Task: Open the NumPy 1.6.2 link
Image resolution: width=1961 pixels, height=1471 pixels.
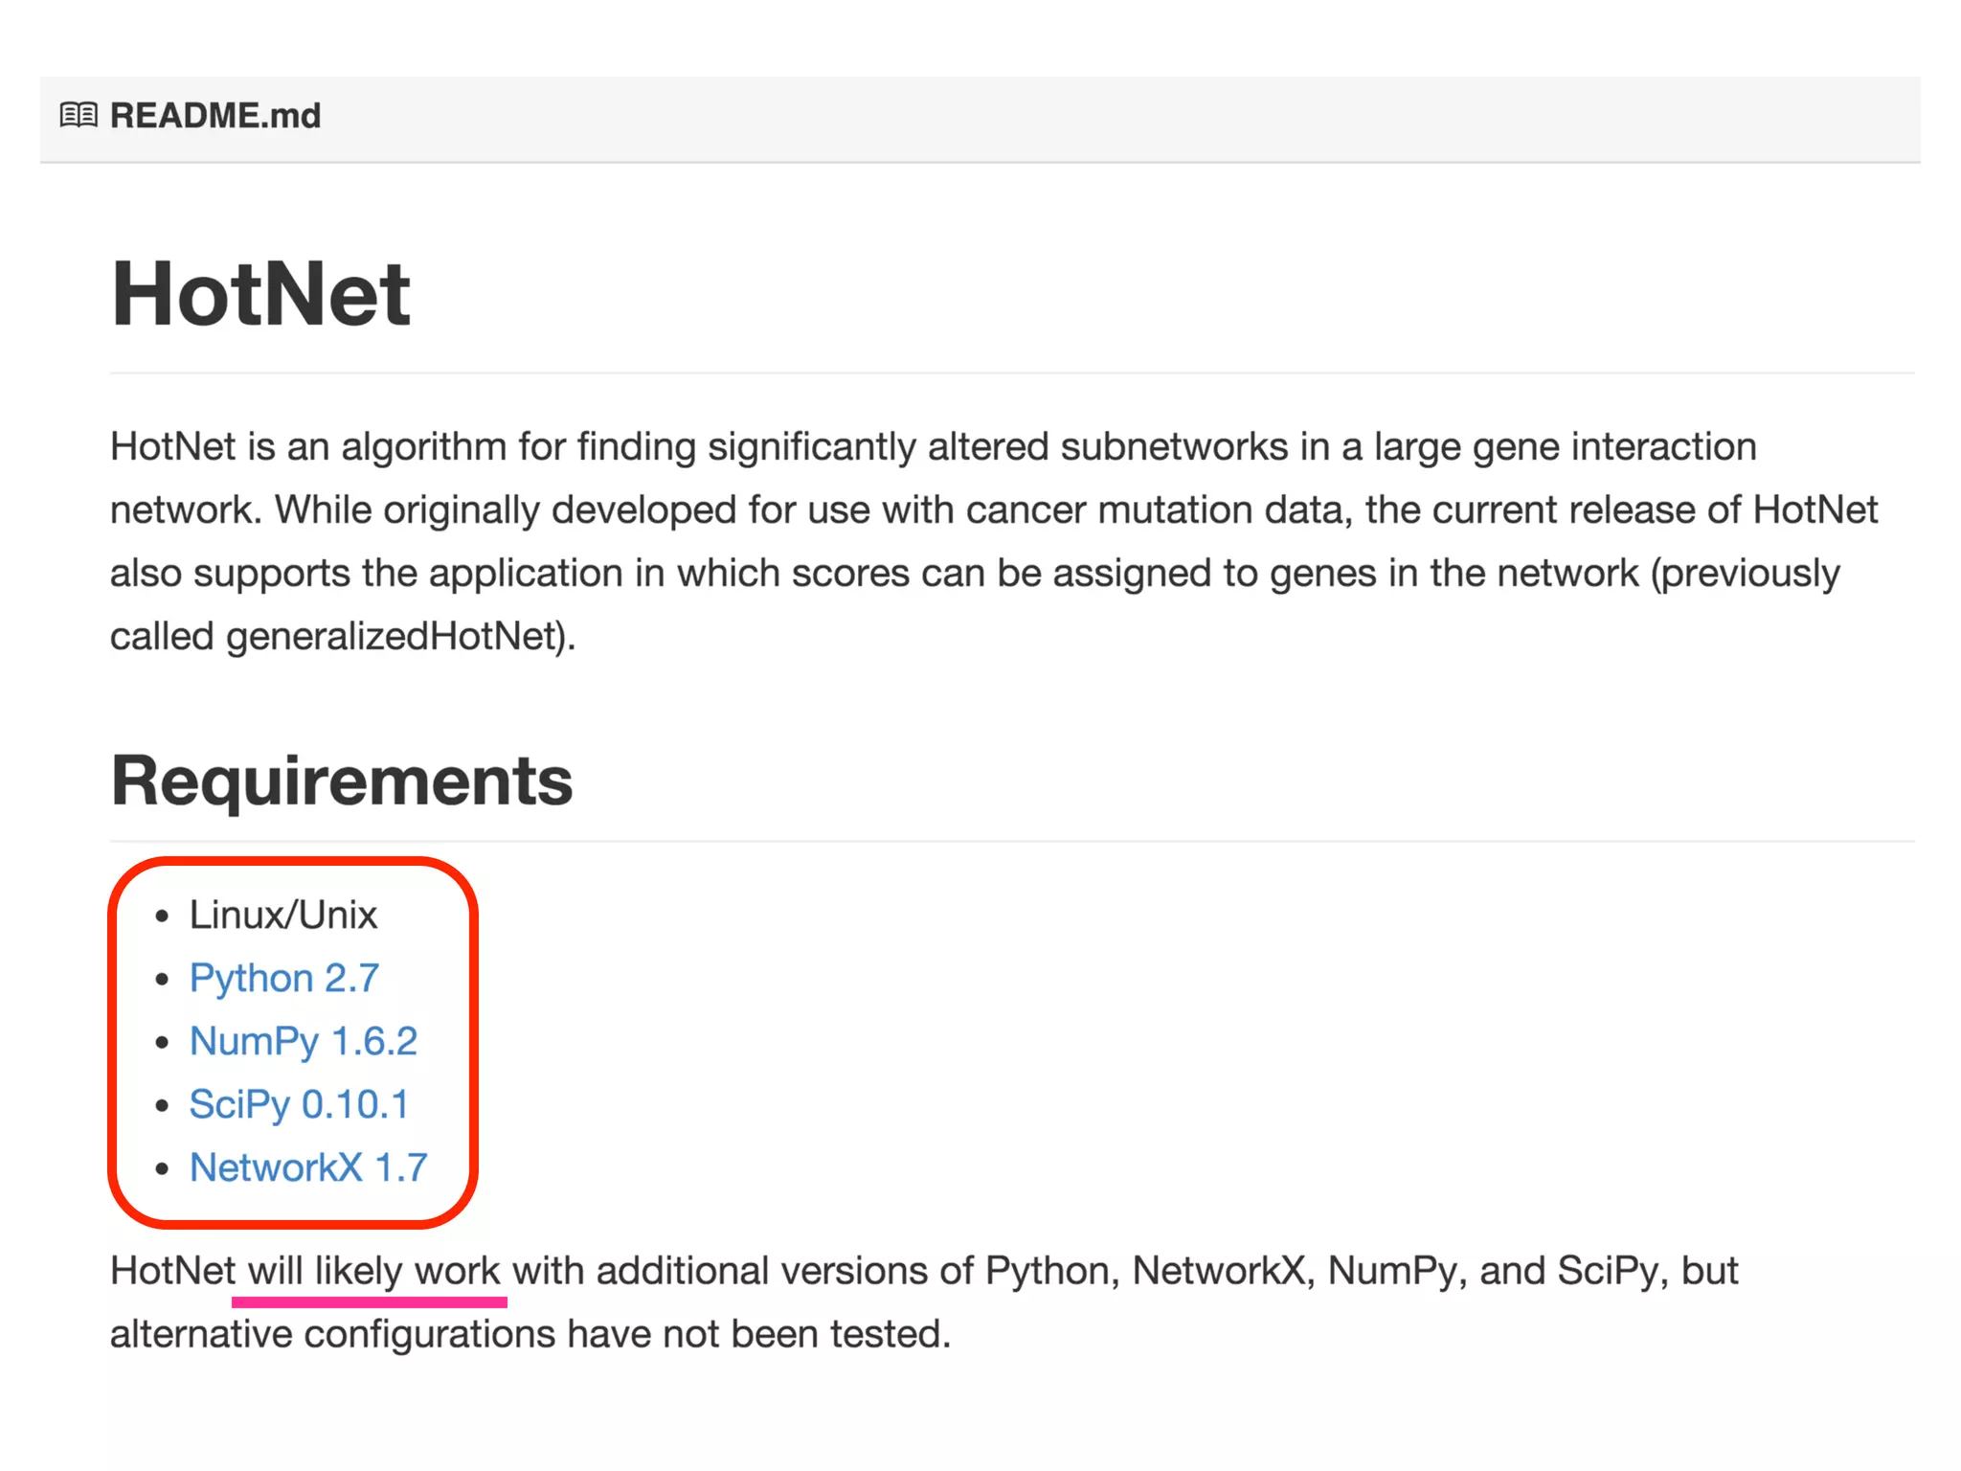Action: pos(304,1041)
